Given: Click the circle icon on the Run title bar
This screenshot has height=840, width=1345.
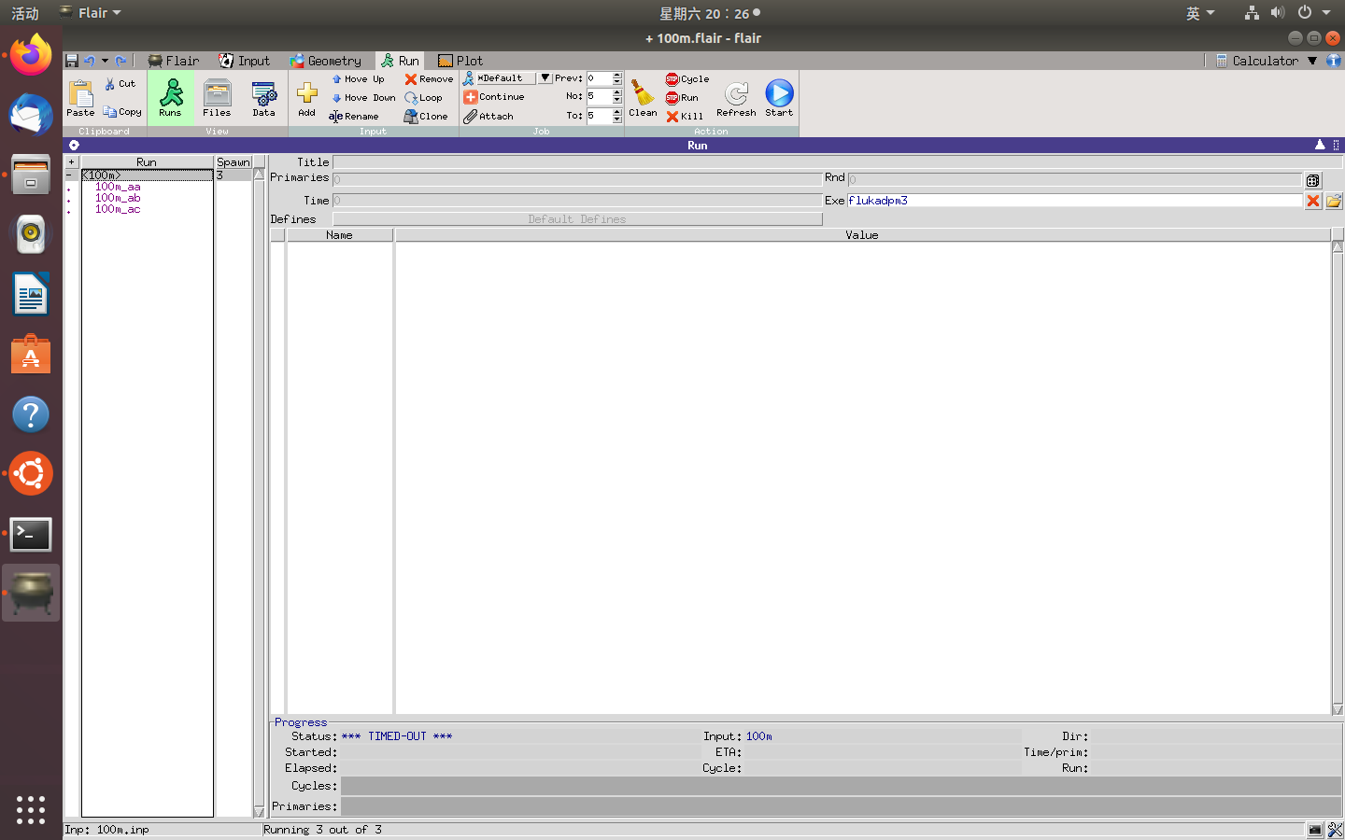Looking at the screenshot, I should click(74, 145).
